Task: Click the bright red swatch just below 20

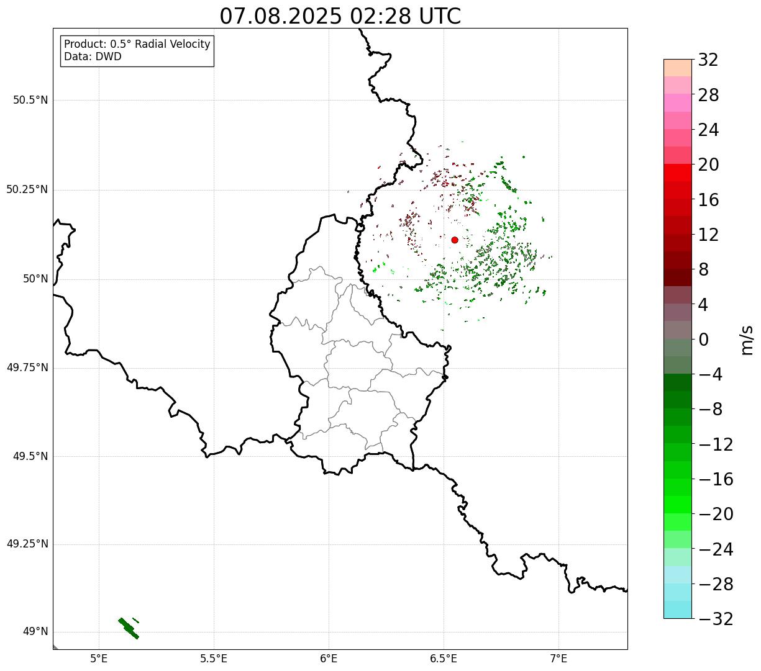Action: pos(678,173)
